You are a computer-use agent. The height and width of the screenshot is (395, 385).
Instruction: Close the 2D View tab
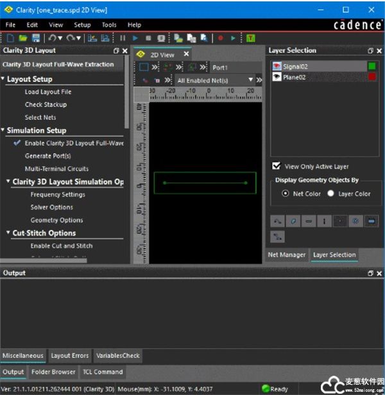[186, 55]
